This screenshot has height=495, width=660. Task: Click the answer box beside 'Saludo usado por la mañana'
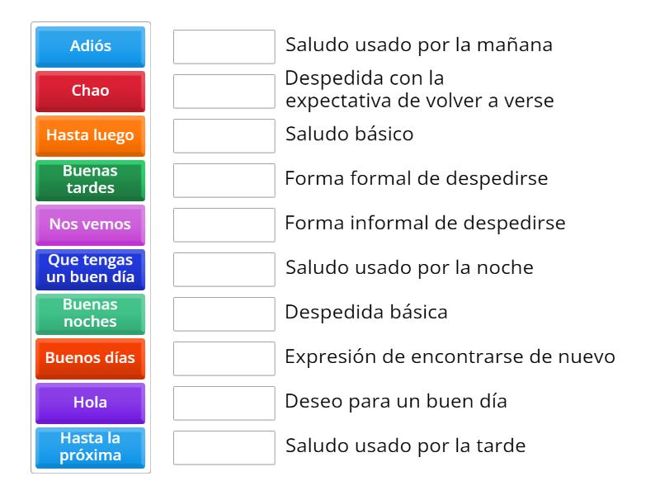(224, 47)
